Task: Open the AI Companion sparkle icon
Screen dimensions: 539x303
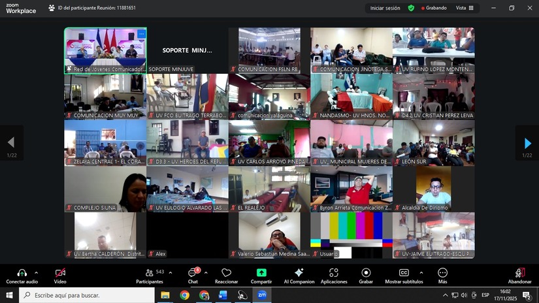Action: pos(299,272)
